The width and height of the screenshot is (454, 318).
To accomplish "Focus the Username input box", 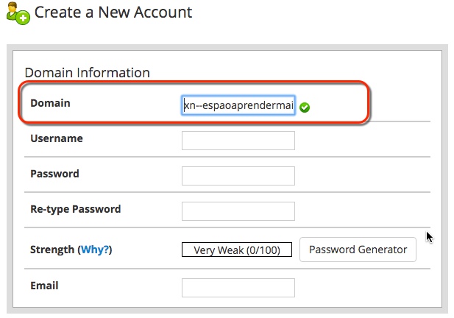I will [x=238, y=141].
